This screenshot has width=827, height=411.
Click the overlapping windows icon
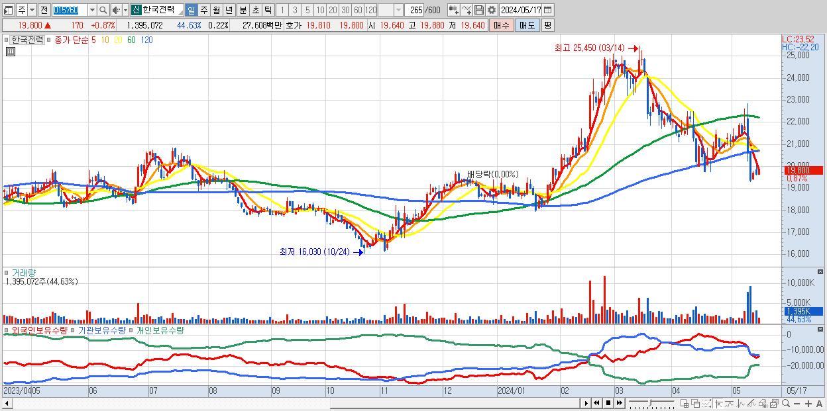tap(695, 403)
